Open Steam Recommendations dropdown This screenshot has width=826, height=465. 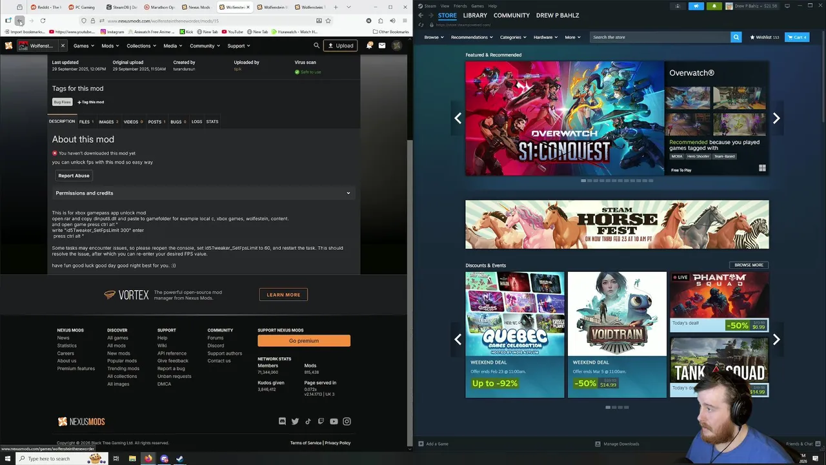coord(472,37)
